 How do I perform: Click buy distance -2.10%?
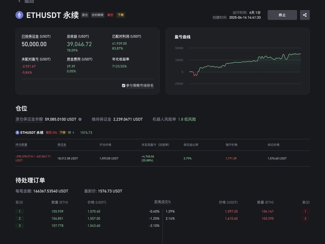[154, 226]
